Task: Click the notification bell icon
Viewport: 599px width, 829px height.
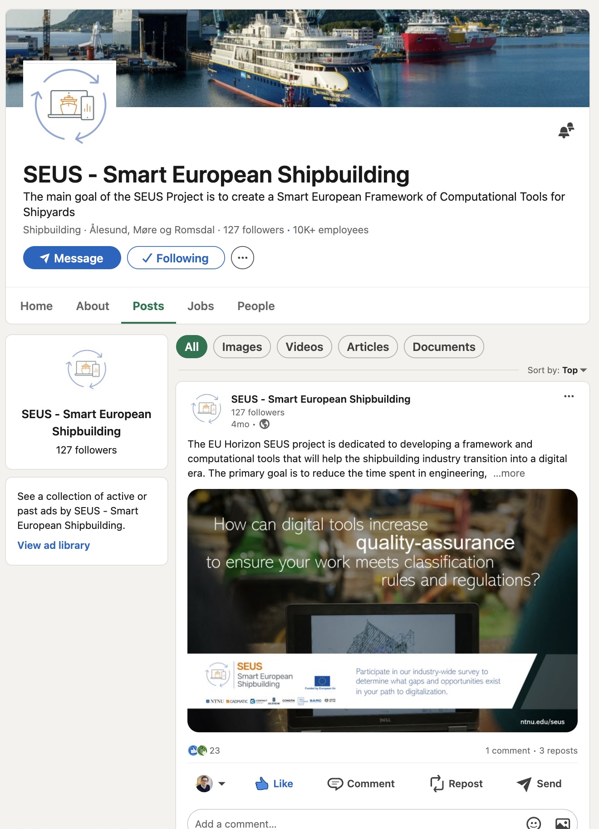Action: point(566,131)
